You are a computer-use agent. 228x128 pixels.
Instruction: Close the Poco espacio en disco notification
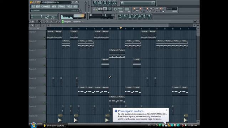point(166,110)
